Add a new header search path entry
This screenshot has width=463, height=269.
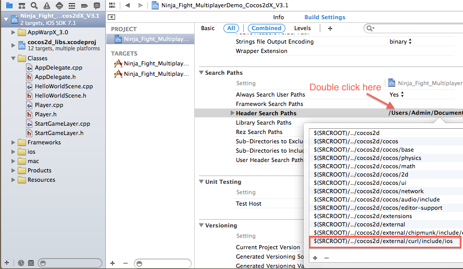pos(315,258)
